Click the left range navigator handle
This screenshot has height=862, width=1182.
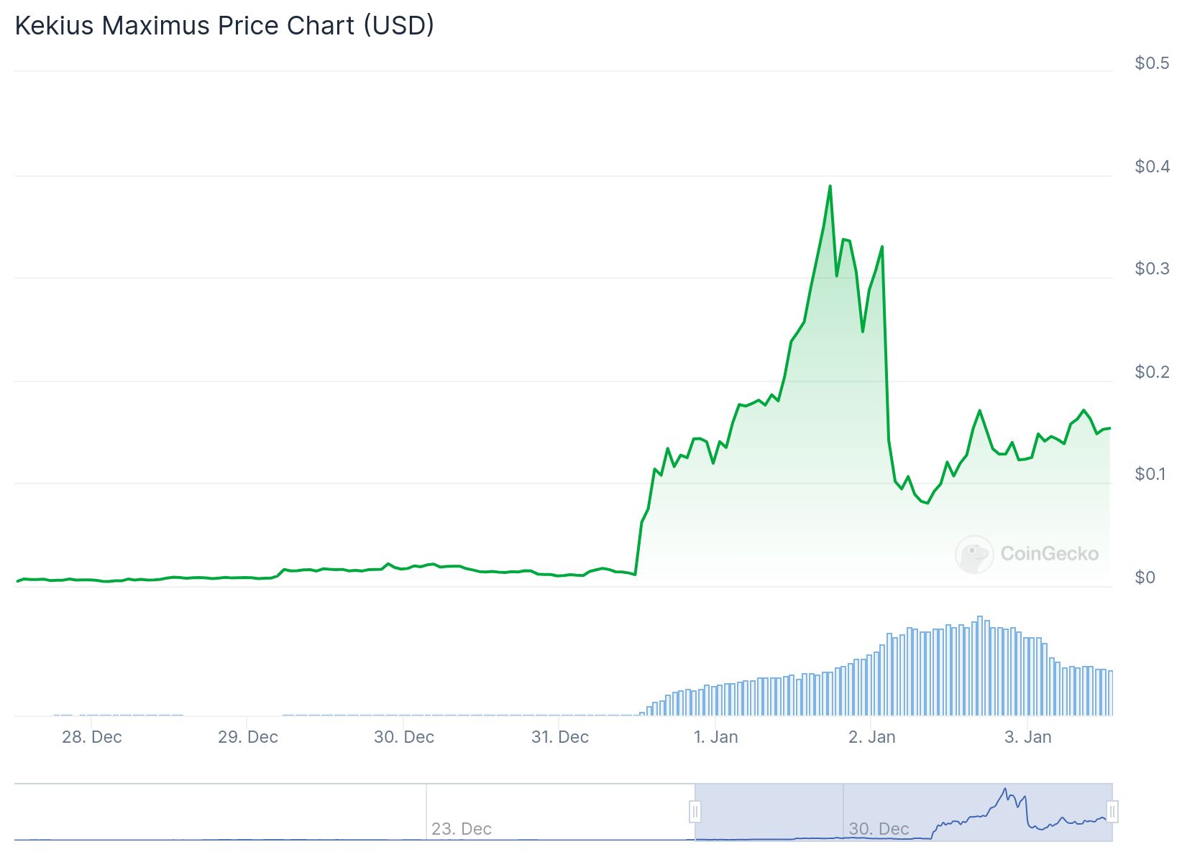[695, 812]
